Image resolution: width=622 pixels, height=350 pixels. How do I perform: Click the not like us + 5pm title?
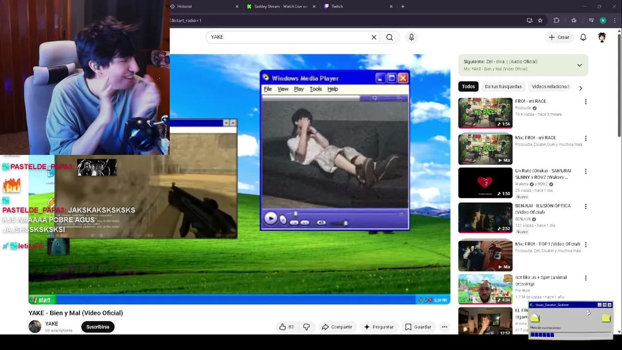tap(541, 280)
